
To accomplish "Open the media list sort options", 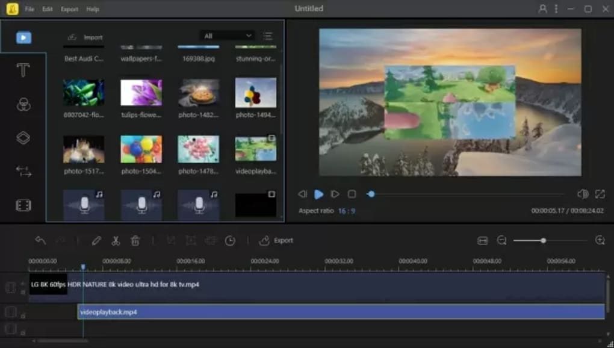I will click(268, 36).
